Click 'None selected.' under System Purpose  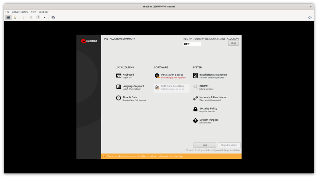[x=205, y=123]
